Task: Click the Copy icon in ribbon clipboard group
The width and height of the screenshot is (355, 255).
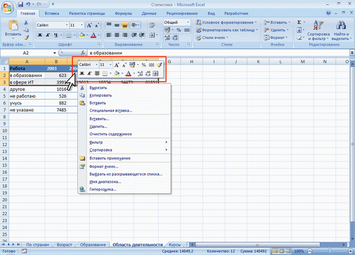Action: (26, 30)
